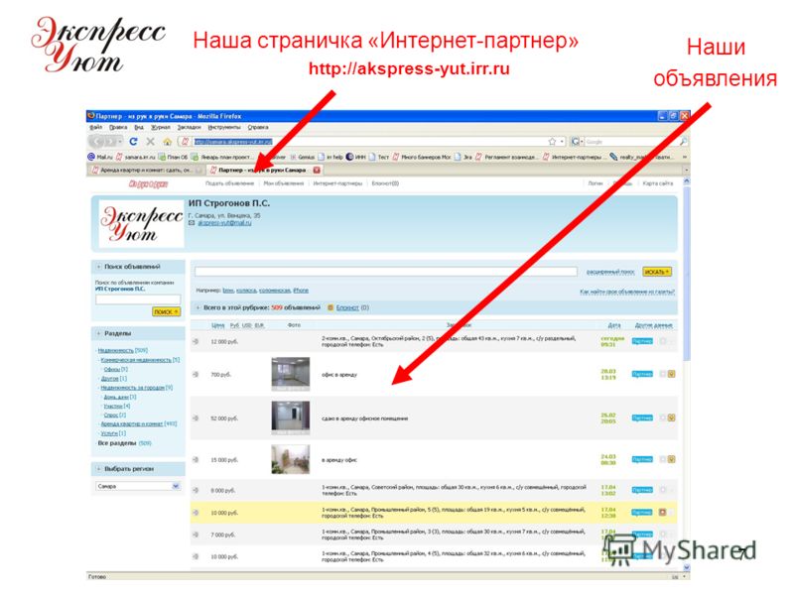Image resolution: width=794 pixels, height=595 pixels.
Task: Open the Правка menu
Action: tap(118, 128)
